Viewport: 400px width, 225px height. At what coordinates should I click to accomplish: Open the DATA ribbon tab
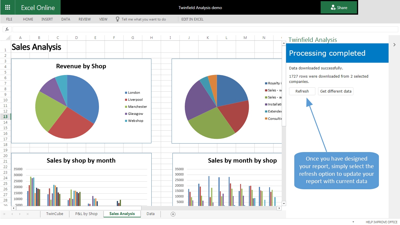pos(66,19)
